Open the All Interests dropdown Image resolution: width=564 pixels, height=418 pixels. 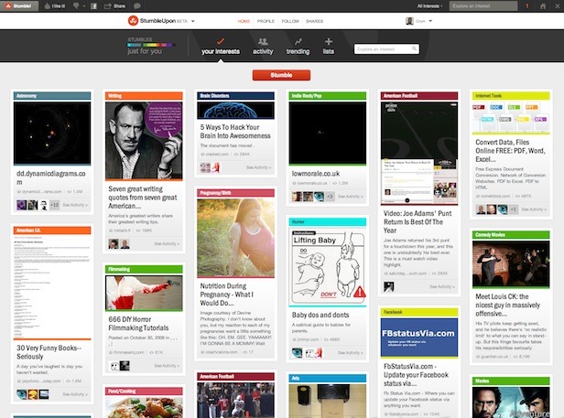coord(429,6)
